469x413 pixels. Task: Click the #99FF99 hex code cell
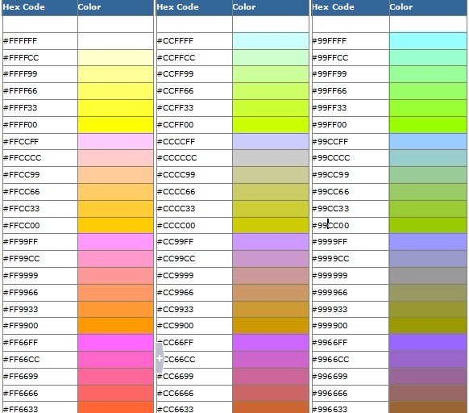coord(351,74)
